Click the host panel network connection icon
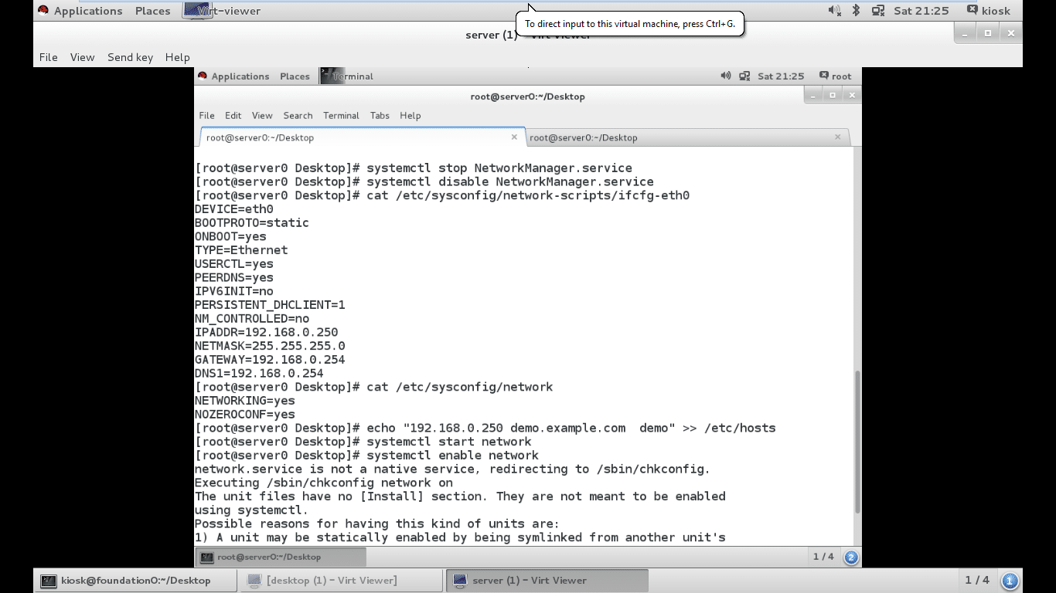This screenshot has width=1056, height=593. tap(877, 11)
